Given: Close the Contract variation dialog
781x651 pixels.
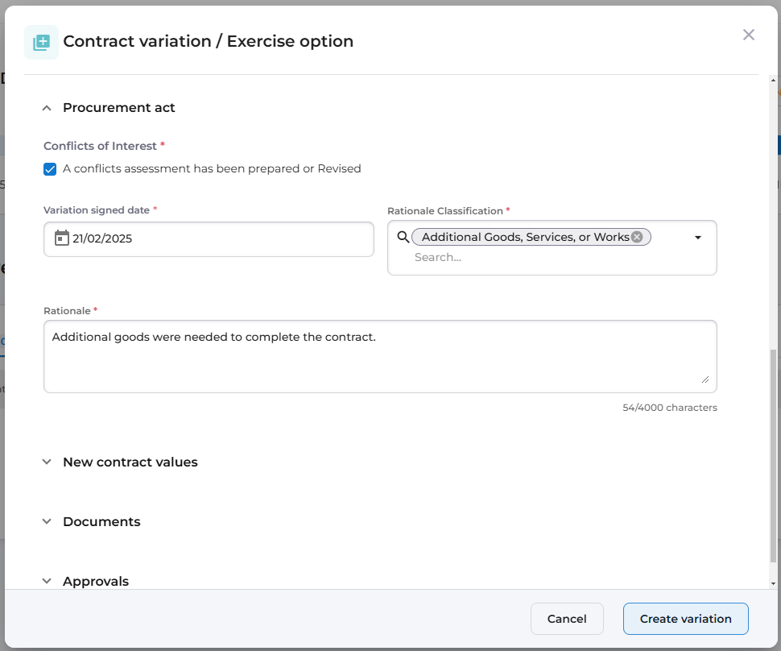Looking at the screenshot, I should (x=749, y=35).
